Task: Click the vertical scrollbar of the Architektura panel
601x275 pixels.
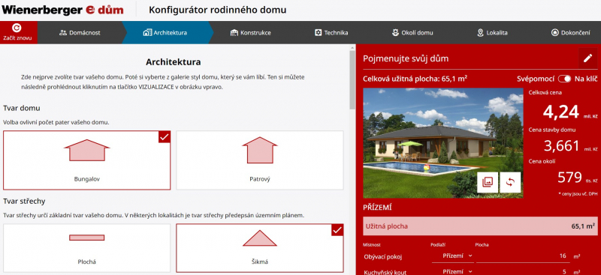Action: tap(352, 79)
